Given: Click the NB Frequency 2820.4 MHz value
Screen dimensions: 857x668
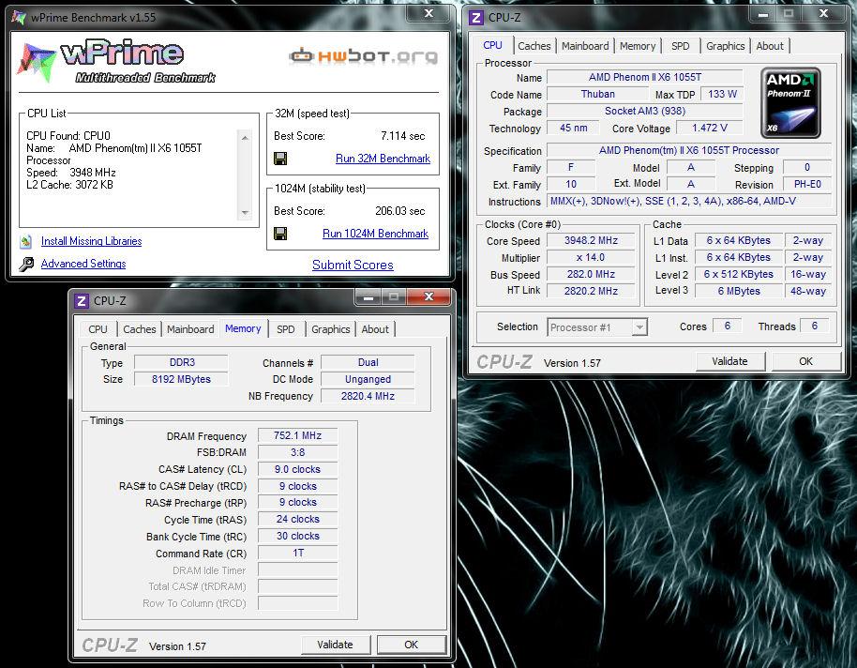Looking at the screenshot, I should (x=368, y=396).
